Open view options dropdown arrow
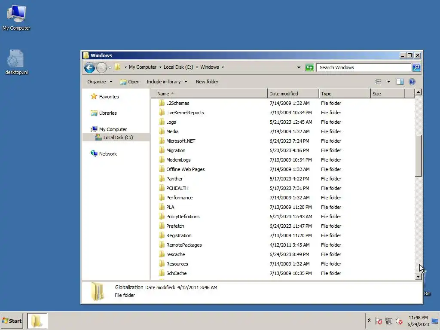 pos(388,82)
